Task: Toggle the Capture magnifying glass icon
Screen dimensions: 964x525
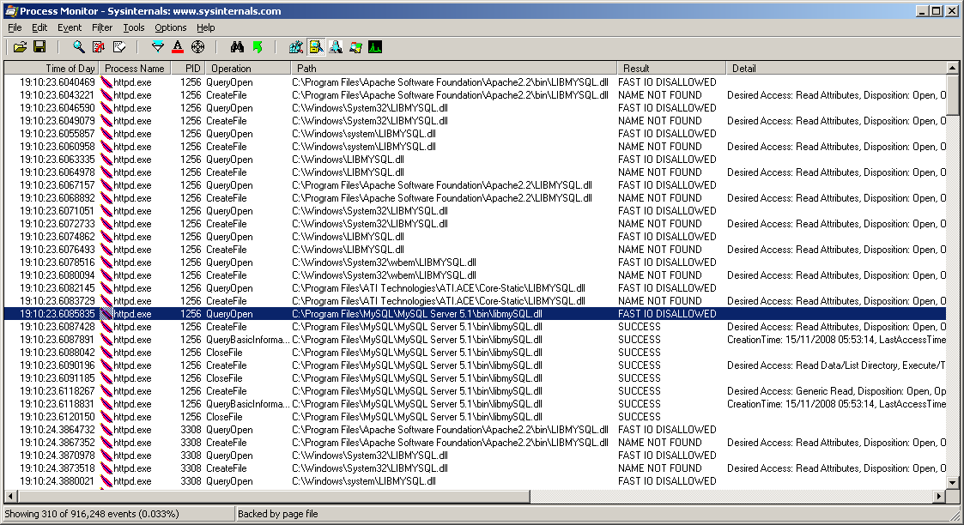Action: coord(79,47)
